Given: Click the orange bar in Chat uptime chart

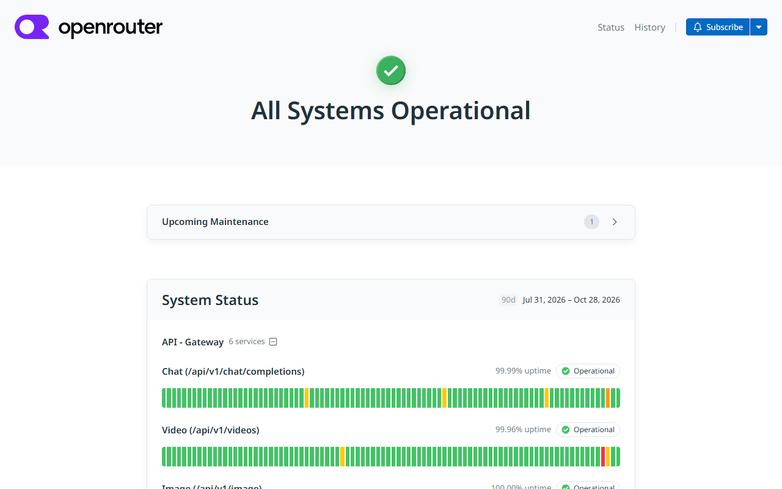Looking at the screenshot, I should [608, 398].
